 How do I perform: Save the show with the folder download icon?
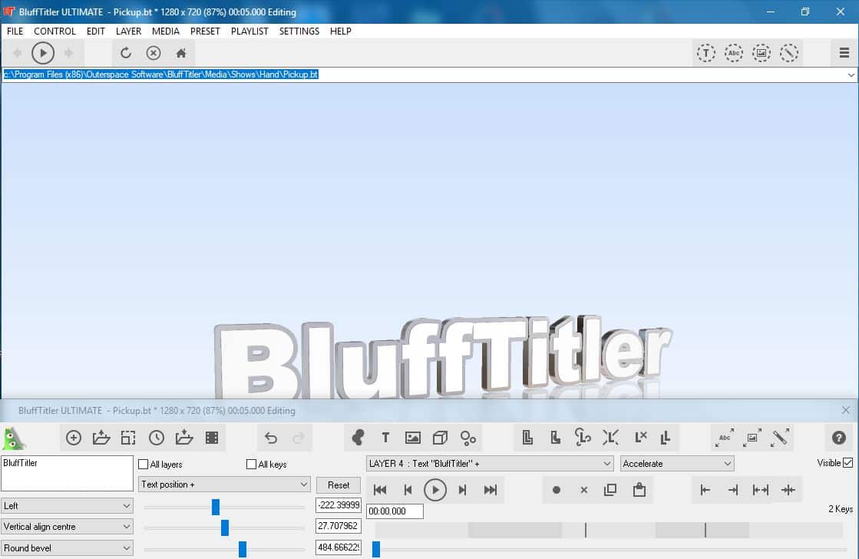[x=184, y=438]
